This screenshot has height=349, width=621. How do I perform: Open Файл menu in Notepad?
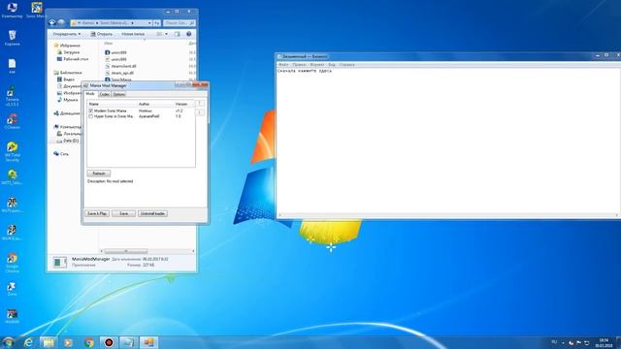283,65
